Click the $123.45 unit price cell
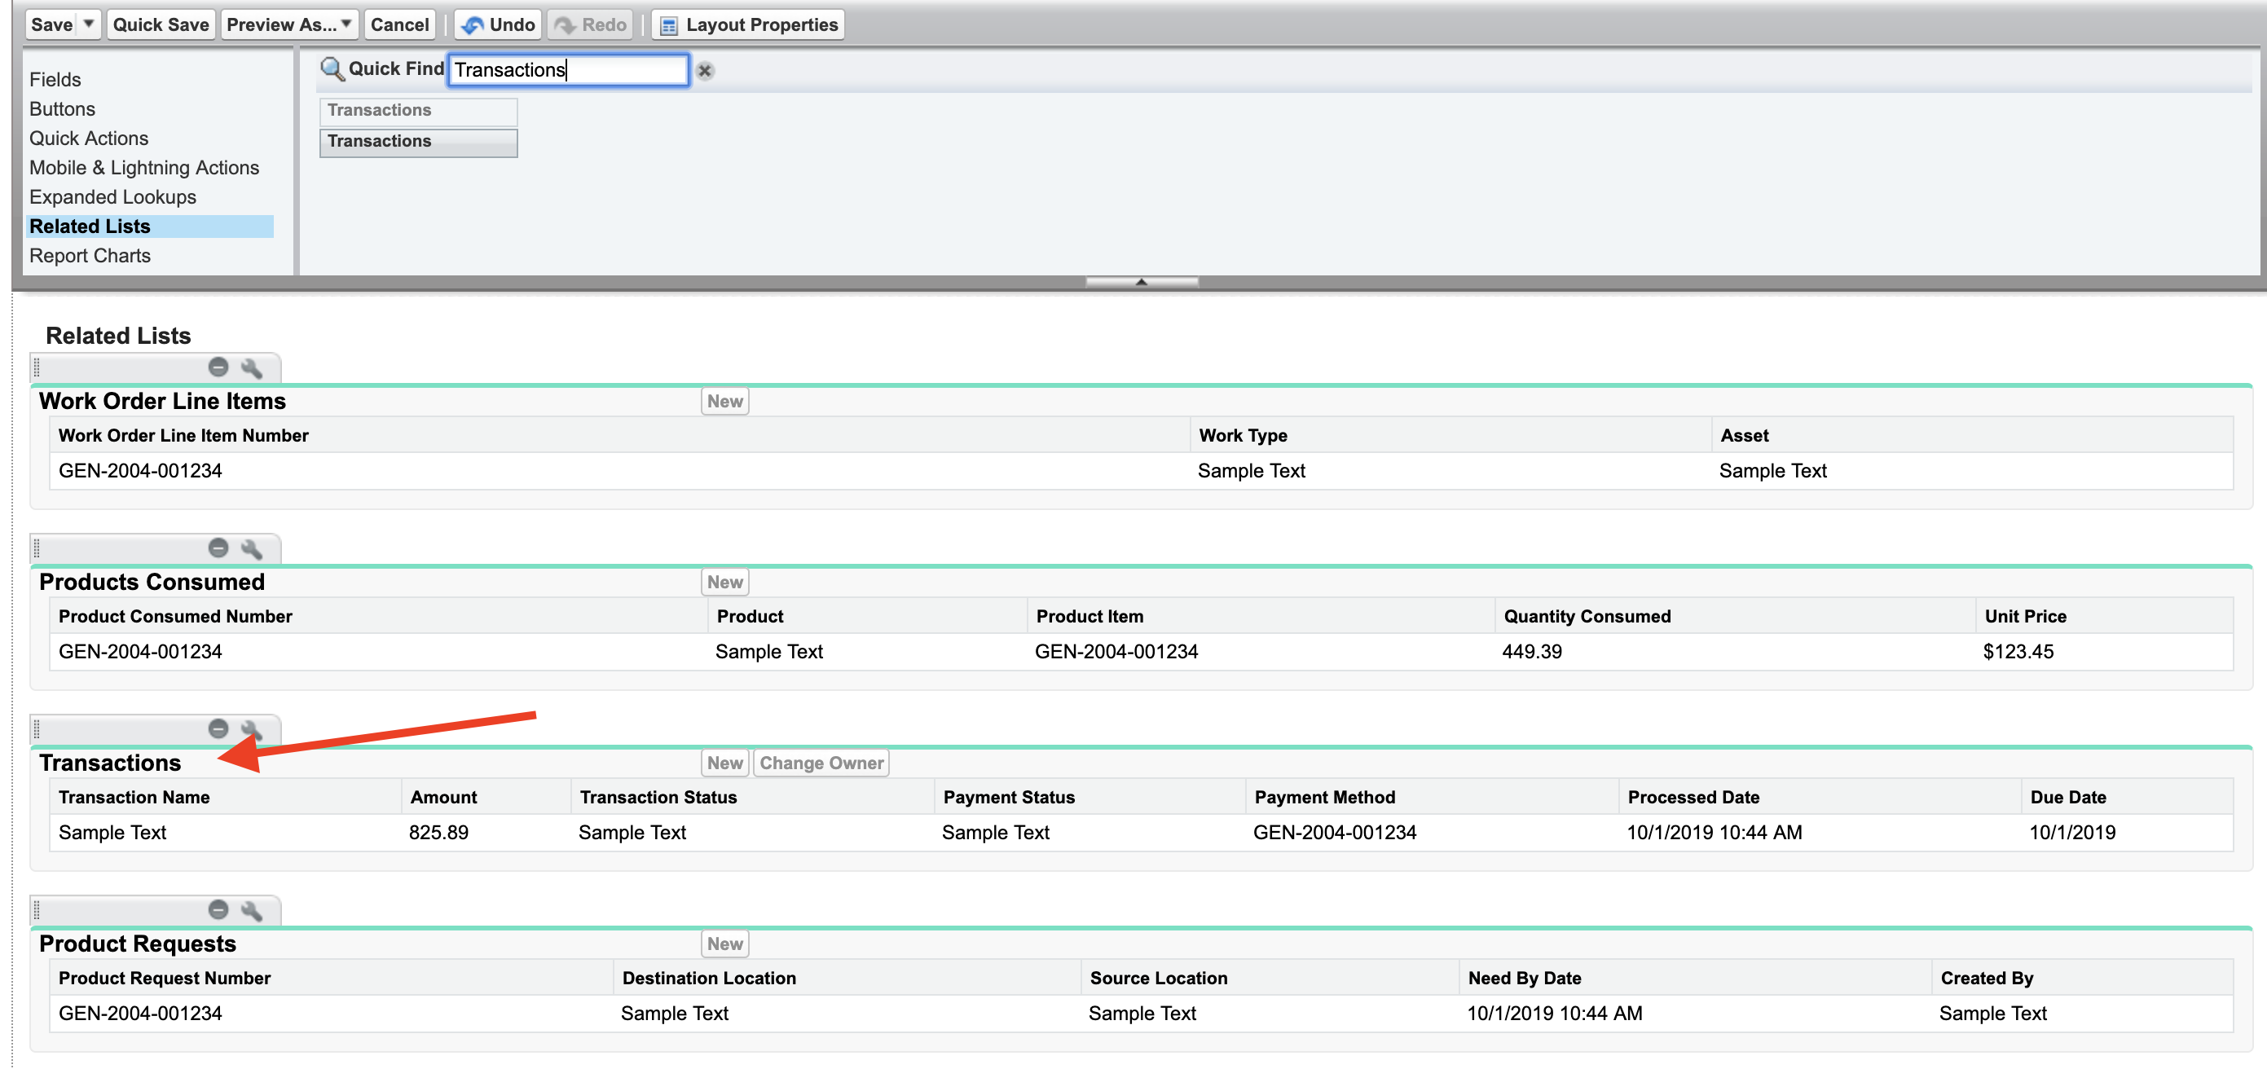Screen dimensions: 2267x1069 coord(2018,652)
